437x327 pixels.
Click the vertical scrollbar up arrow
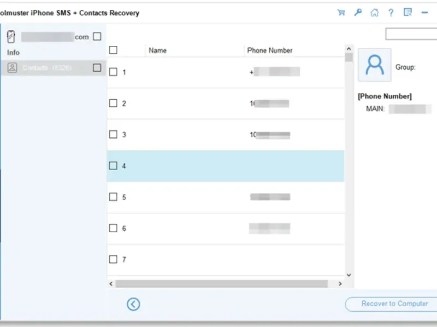click(x=349, y=49)
